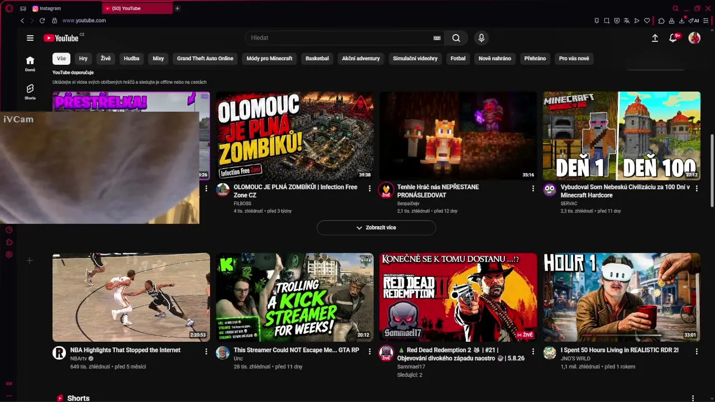Open options for Tenhle Hráč nás NEPŘESTANE video
Viewport: 715px width, 402px height.
(x=533, y=189)
